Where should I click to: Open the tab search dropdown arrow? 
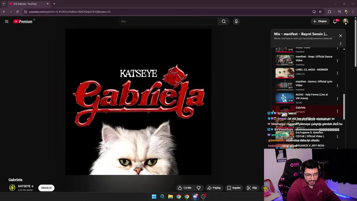click(x=4, y=4)
